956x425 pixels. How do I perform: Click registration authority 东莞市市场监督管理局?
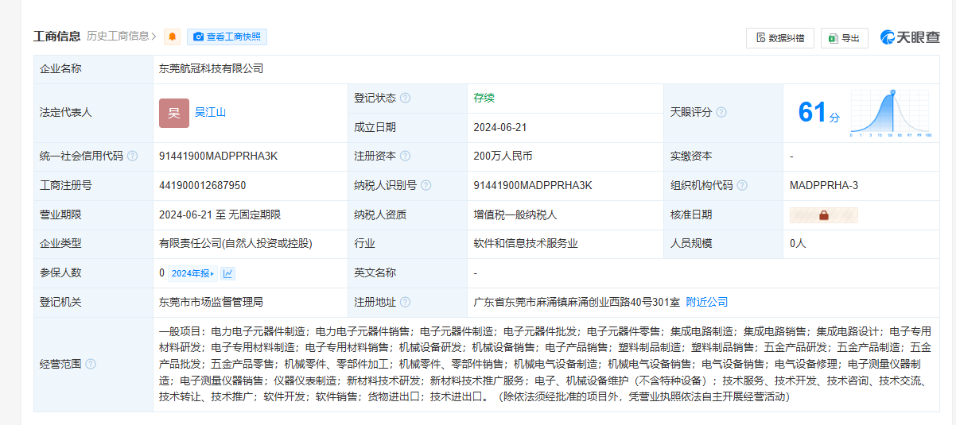(x=211, y=302)
